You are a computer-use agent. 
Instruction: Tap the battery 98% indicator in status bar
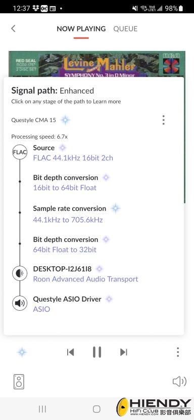click(174, 8)
